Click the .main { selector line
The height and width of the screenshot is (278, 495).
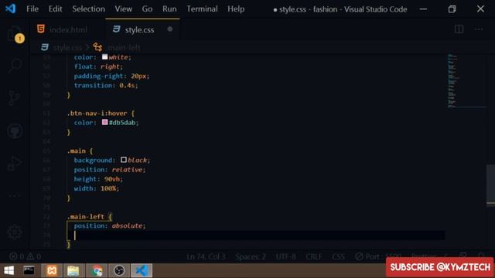(80, 151)
